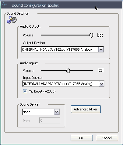123x145 pixels.
Task: Toggle the Mic Boost (+20dB) checkbox
Action: [x=25, y=91]
